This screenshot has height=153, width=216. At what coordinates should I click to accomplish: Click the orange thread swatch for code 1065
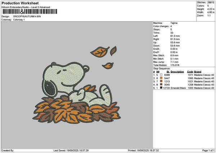pyautogui.click(x=161, y=78)
